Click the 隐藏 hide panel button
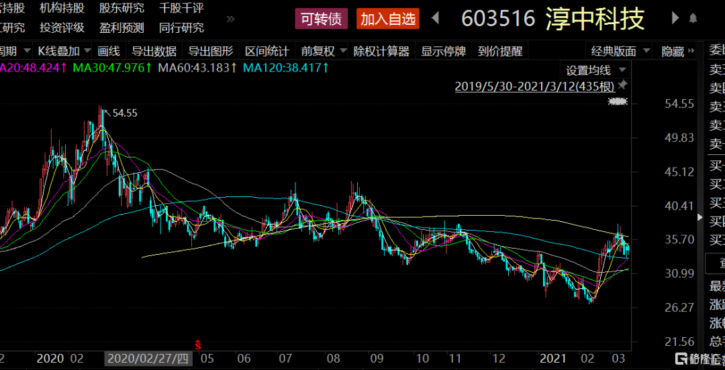725x370 pixels. point(678,51)
